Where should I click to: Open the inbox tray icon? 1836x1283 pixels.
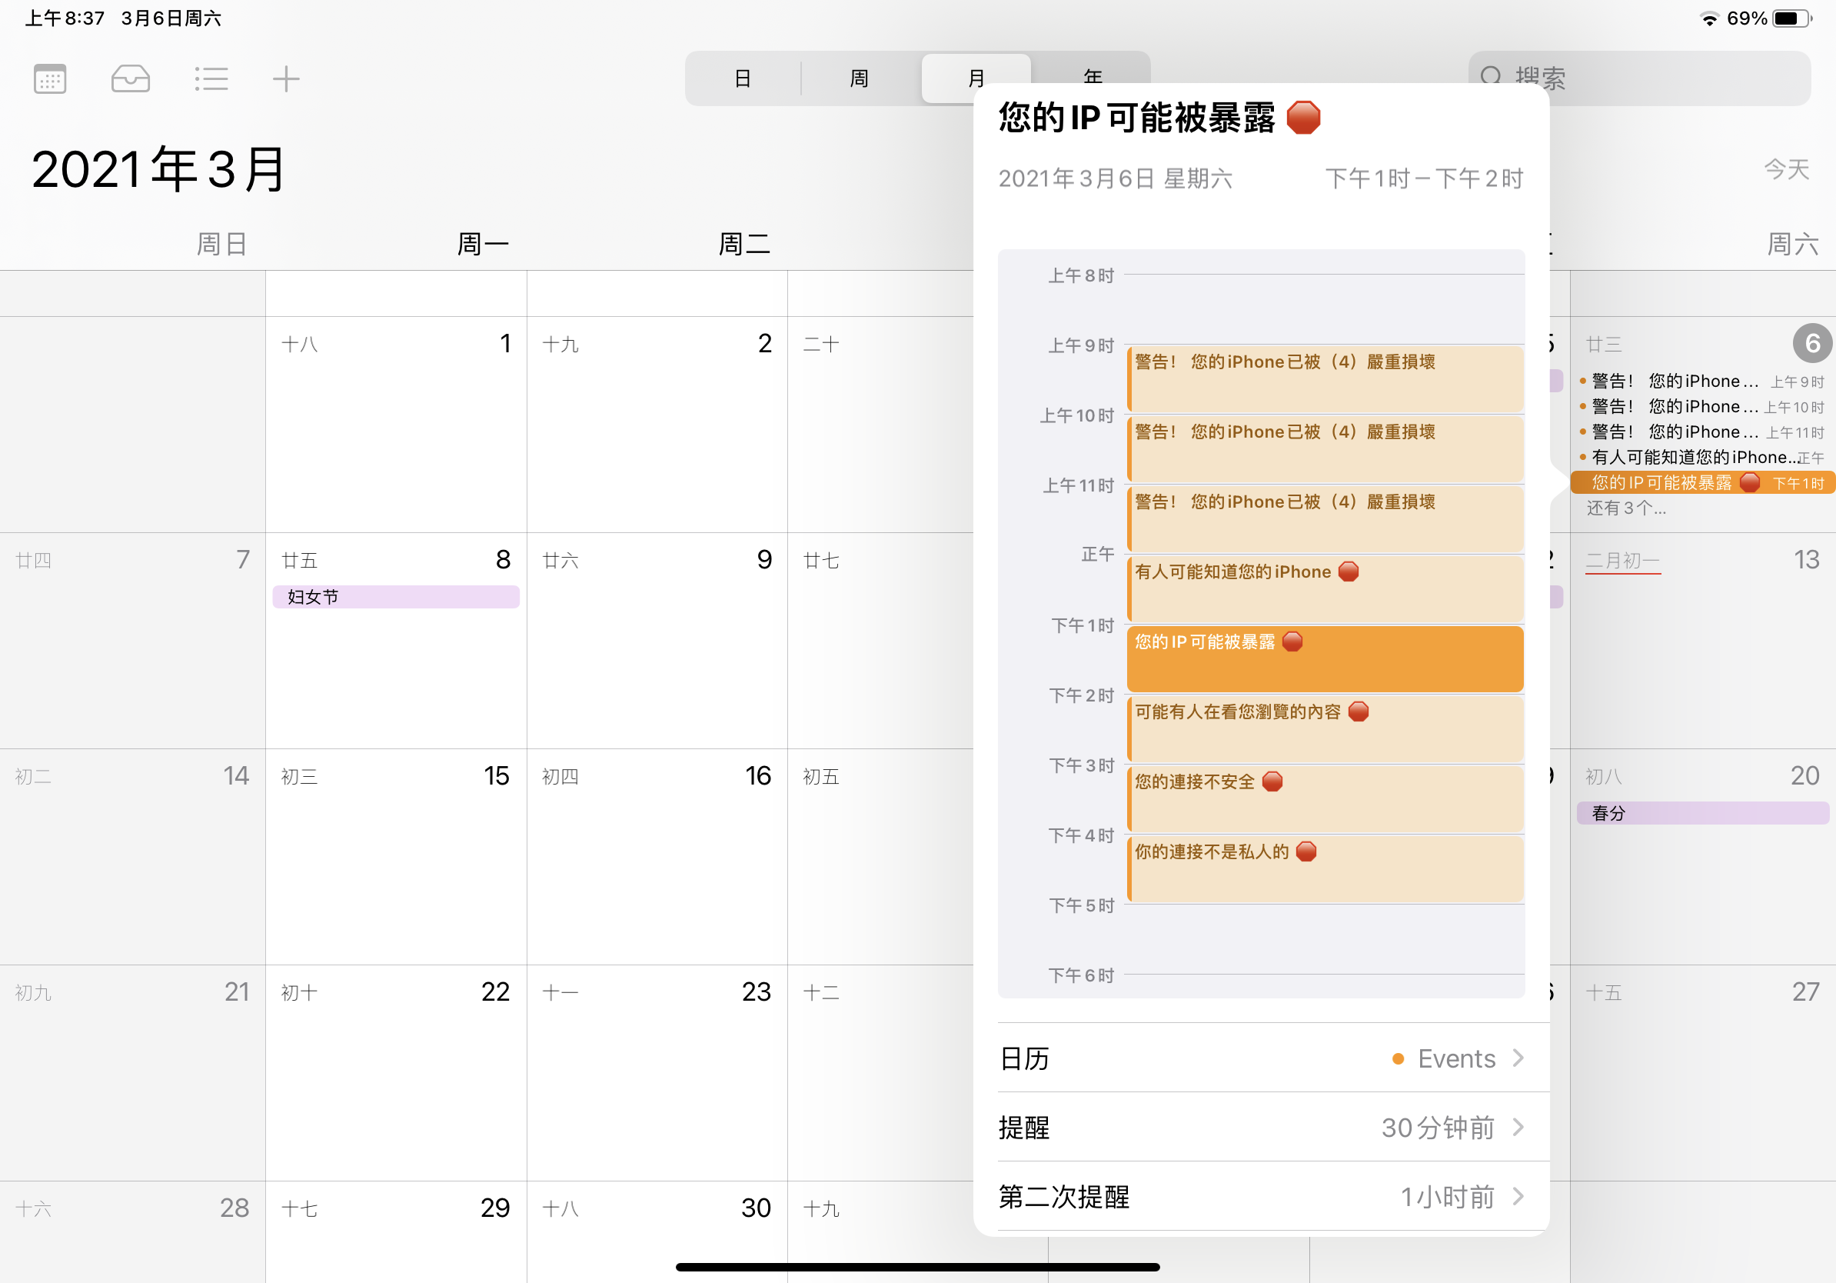(131, 78)
